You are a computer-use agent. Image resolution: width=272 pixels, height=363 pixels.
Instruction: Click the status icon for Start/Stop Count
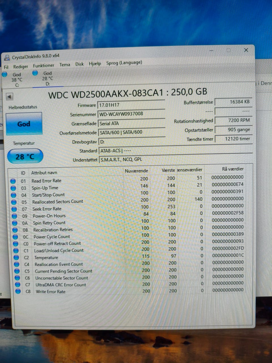click(13, 195)
